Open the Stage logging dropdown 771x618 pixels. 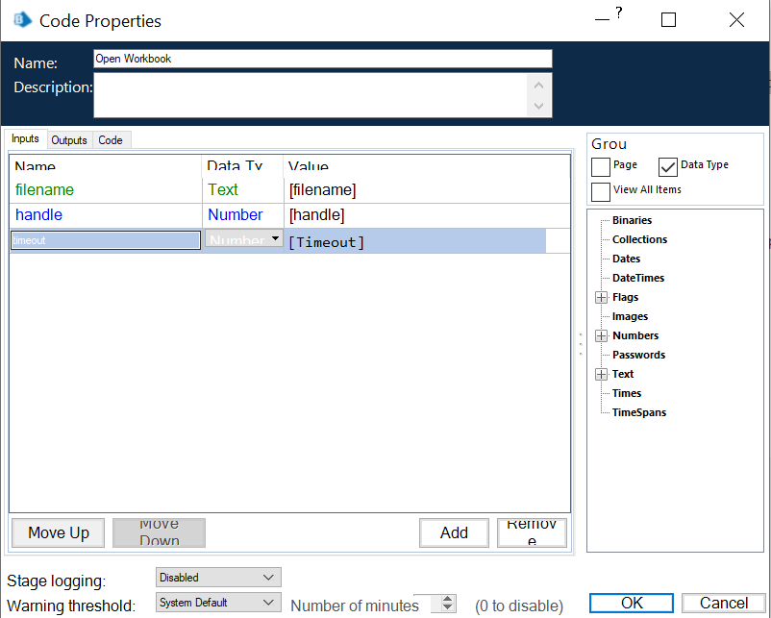click(x=267, y=578)
